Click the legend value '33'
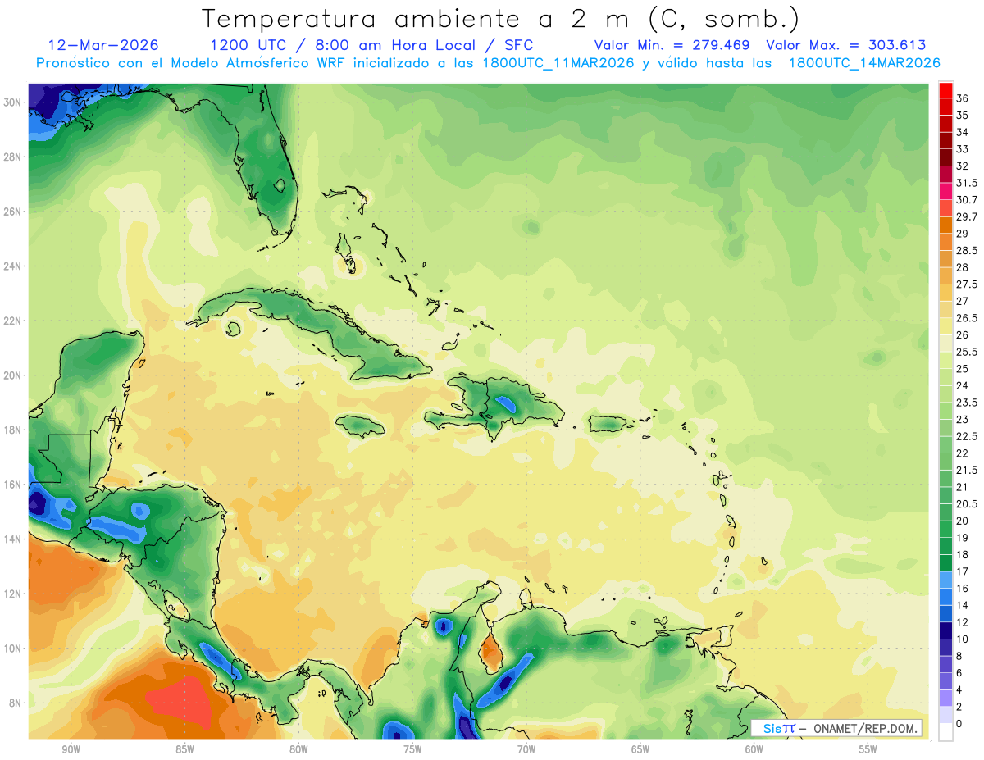Screen dimensions: 984x760 (962, 149)
